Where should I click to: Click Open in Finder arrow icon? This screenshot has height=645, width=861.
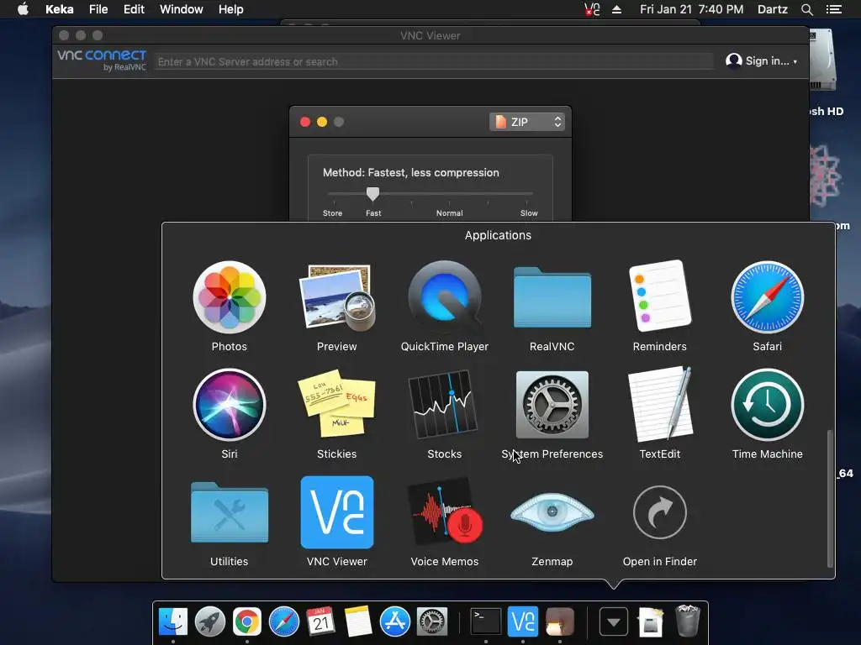point(660,512)
